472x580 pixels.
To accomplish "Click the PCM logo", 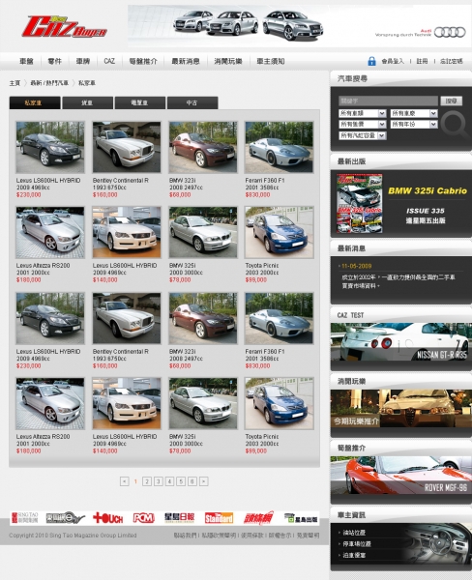I will (144, 518).
